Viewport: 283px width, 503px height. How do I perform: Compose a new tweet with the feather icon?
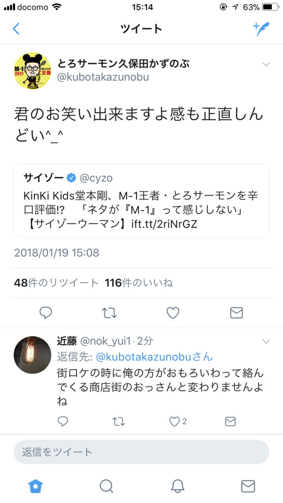(x=261, y=29)
